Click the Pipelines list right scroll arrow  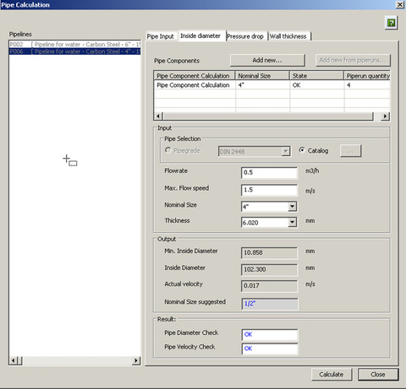(x=136, y=360)
